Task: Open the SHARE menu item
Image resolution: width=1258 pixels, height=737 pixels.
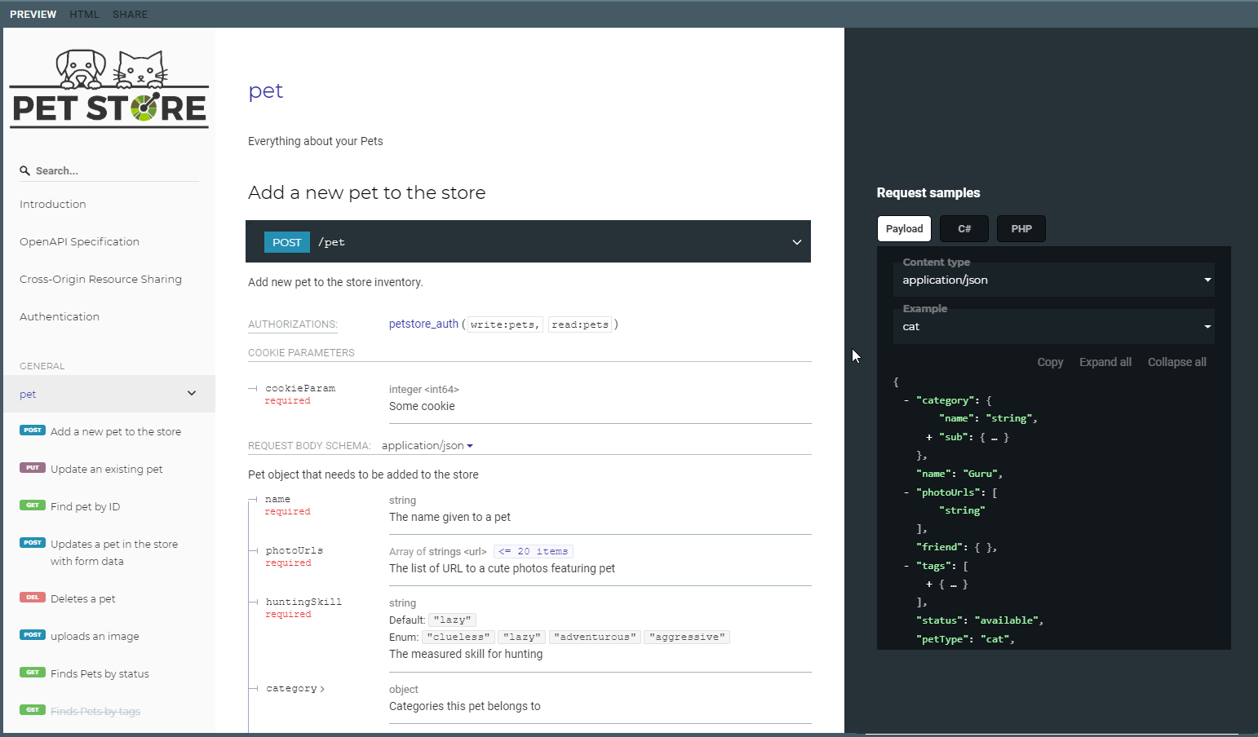Action: click(130, 14)
